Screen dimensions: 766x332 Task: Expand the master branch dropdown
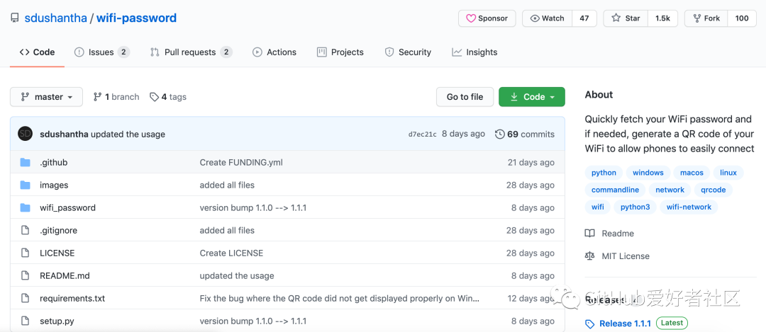pos(46,97)
